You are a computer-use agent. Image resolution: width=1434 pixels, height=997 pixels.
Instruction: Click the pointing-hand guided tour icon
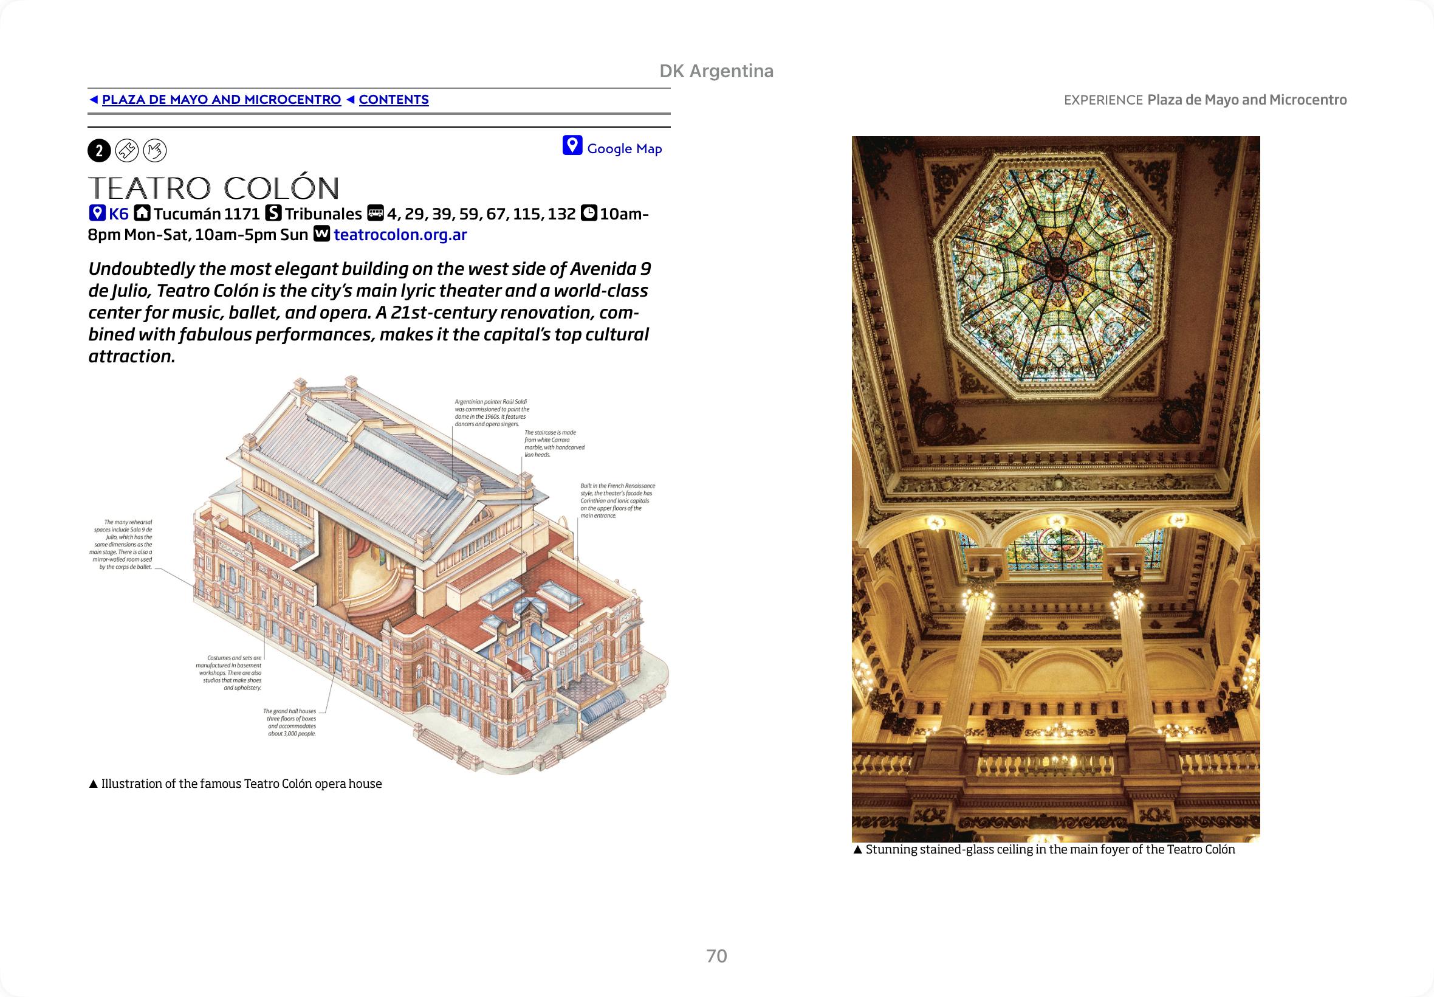point(155,151)
